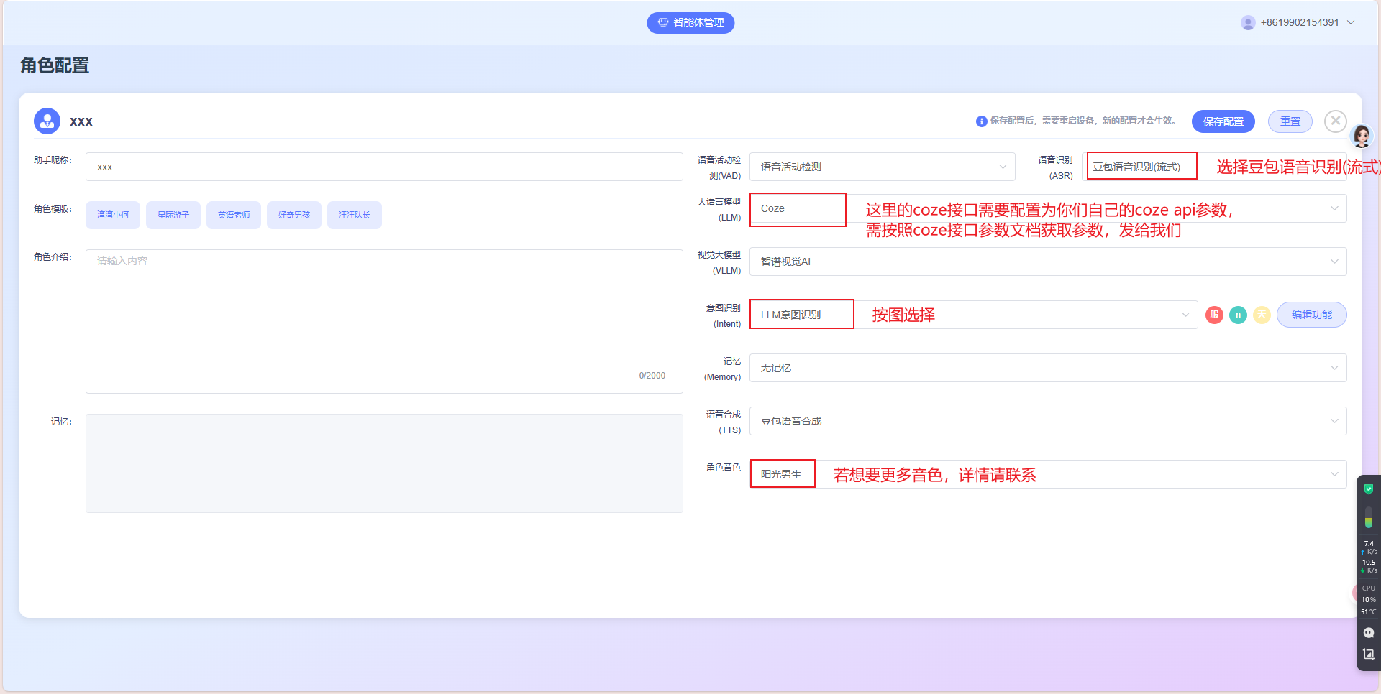Click the screenshot crop icon in sidebar widget
1381x694 pixels.
(1368, 654)
